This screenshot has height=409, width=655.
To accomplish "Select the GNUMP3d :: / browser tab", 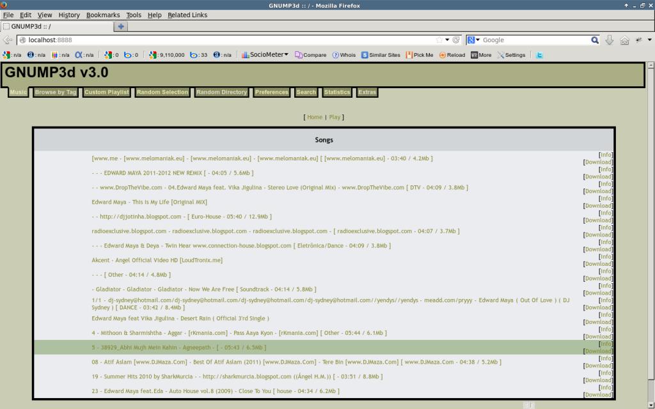I will (57, 26).
